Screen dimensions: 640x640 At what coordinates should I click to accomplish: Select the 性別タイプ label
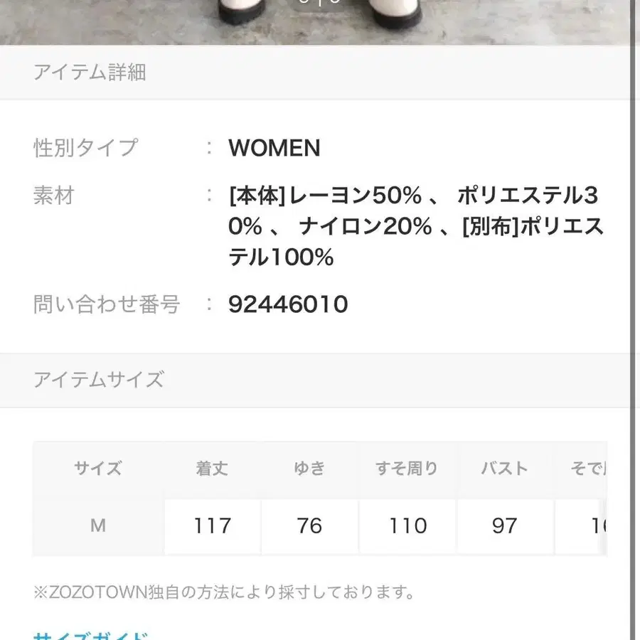click(x=84, y=148)
